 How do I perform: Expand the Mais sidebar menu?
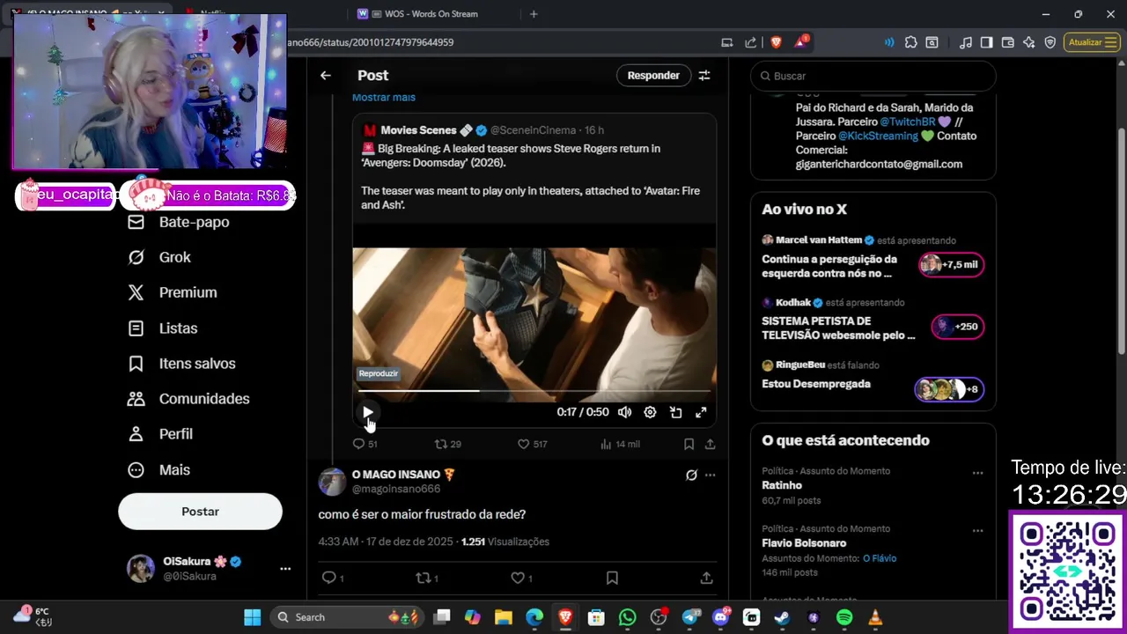159,470
